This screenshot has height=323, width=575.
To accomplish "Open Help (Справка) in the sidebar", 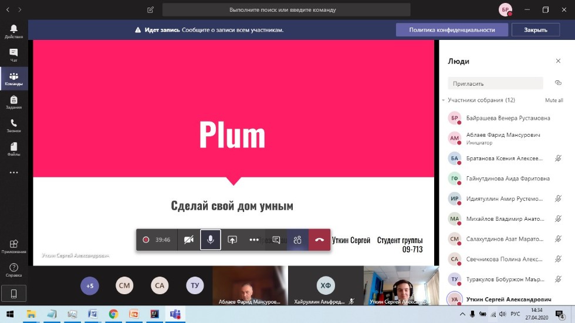I will coord(13,270).
